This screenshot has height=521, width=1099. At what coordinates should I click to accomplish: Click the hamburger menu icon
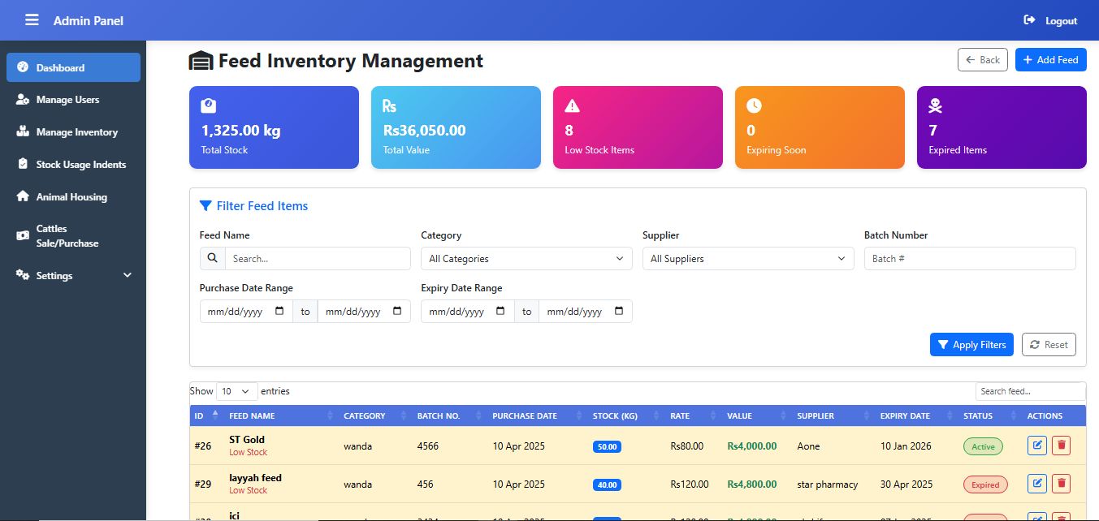click(x=32, y=19)
